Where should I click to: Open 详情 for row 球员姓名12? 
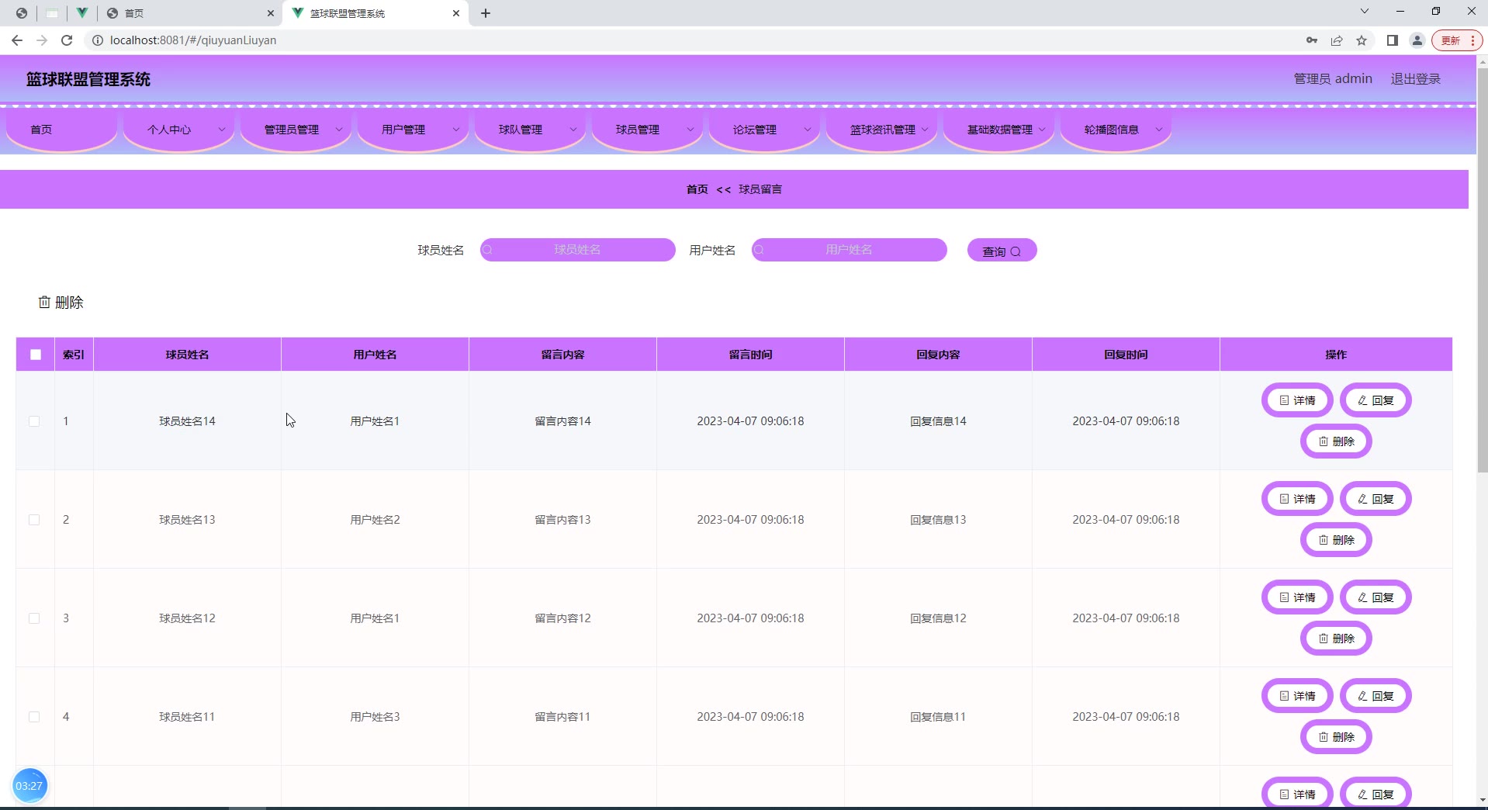pos(1297,597)
